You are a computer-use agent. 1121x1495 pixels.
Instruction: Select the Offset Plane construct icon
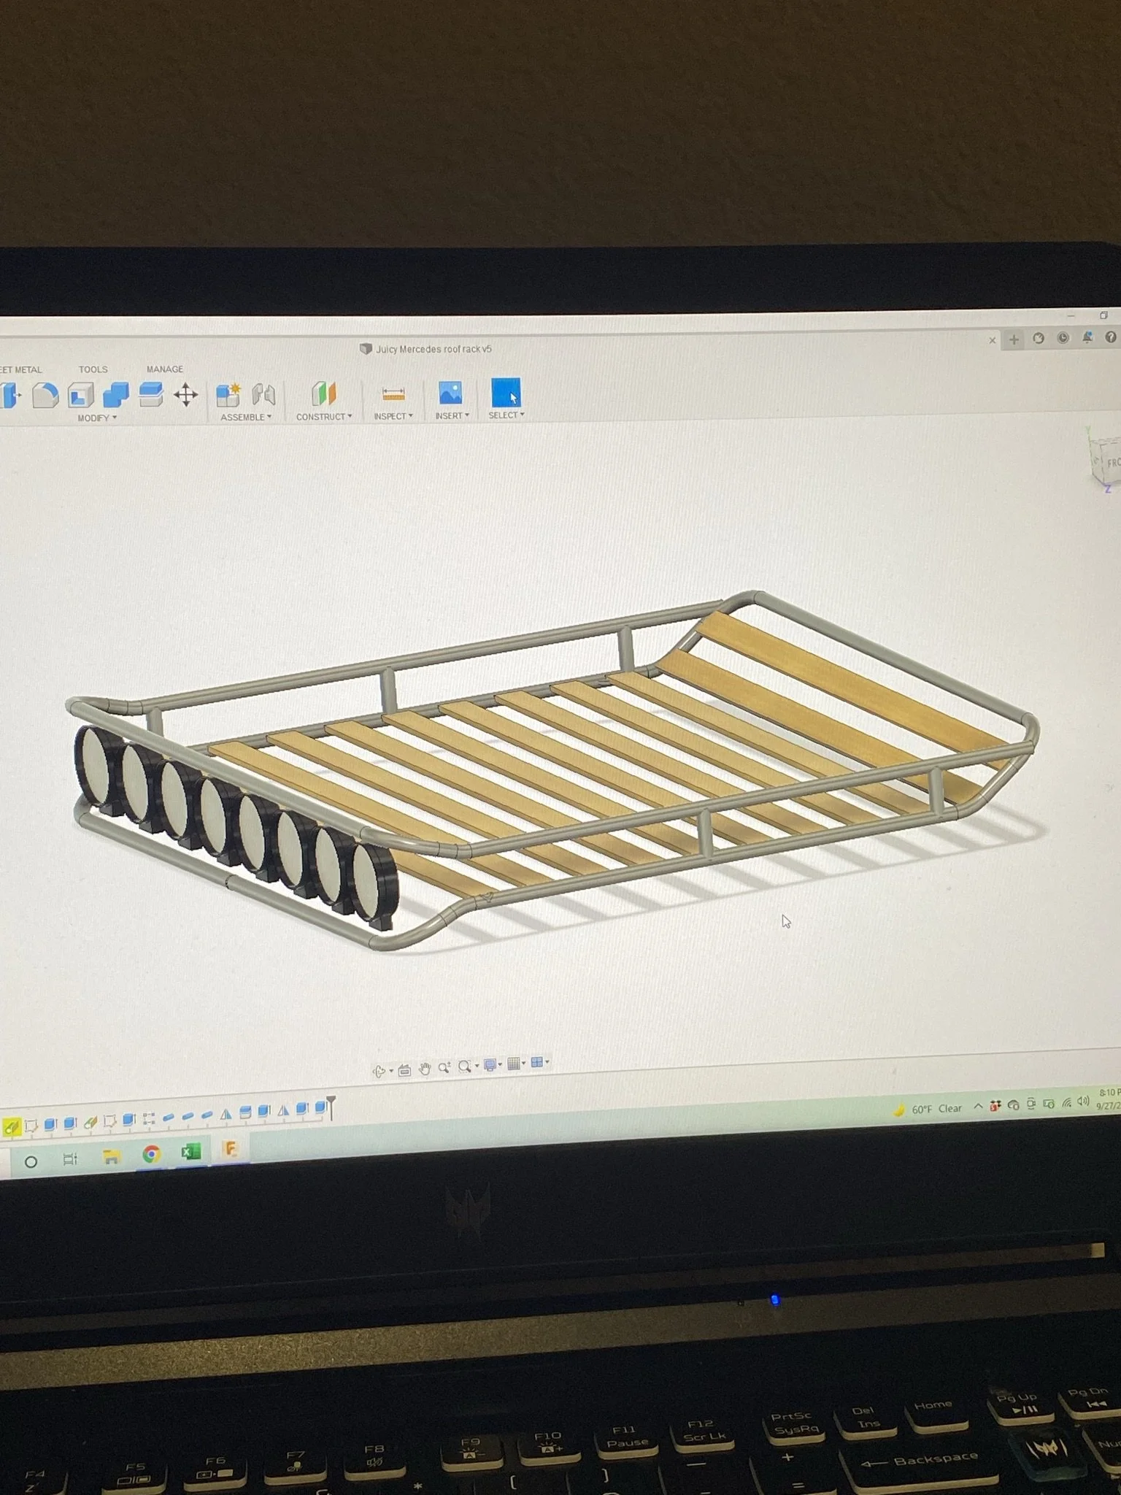tap(323, 393)
